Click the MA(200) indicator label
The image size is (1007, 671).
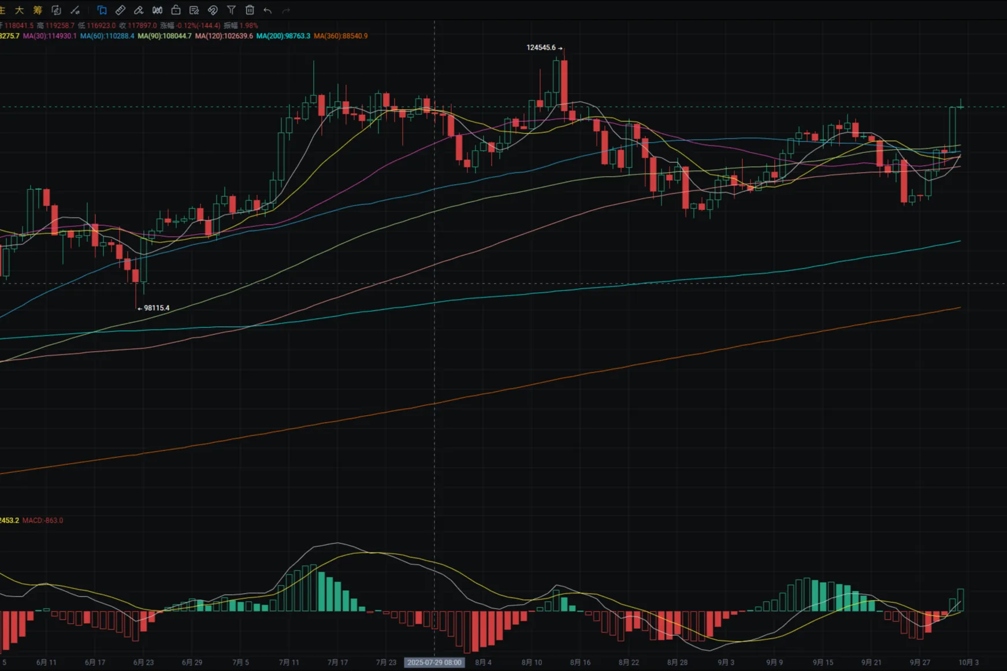pyautogui.click(x=283, y=36)
